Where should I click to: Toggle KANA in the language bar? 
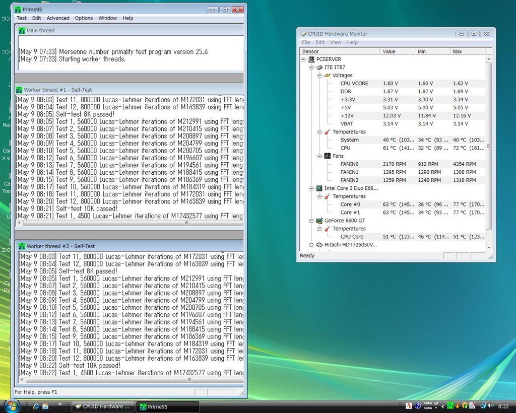point(428,408)
